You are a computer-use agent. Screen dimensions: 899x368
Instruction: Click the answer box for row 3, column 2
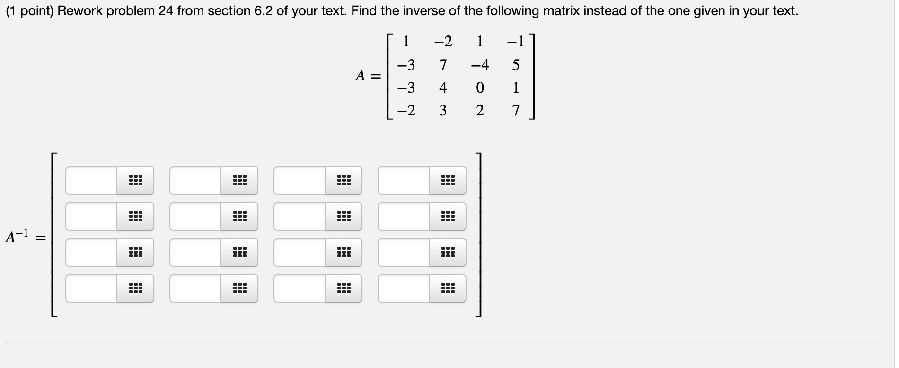pos(195,253)
